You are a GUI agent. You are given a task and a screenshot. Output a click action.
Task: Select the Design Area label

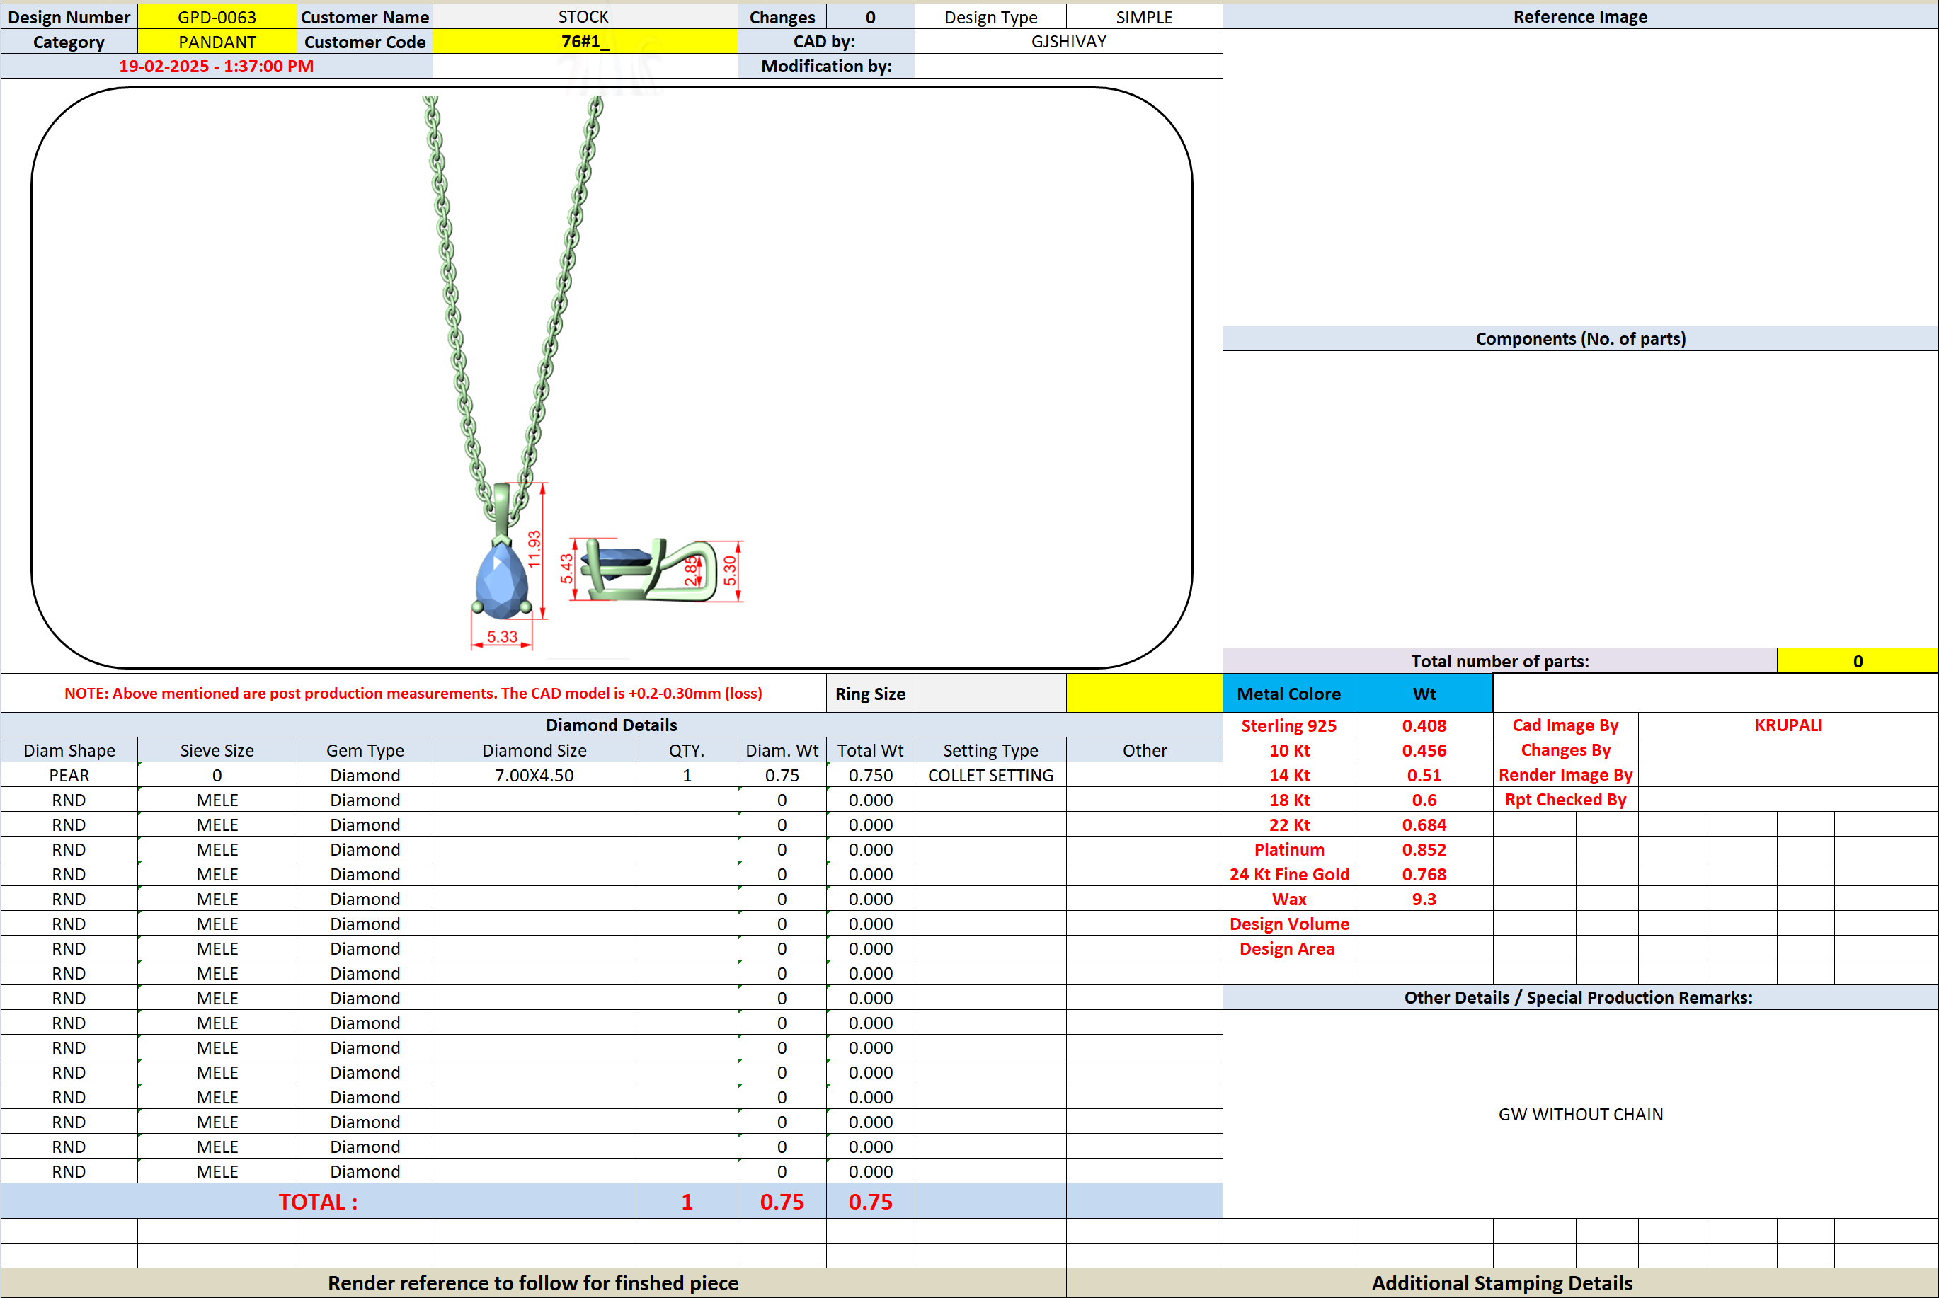pos(1289,948)
